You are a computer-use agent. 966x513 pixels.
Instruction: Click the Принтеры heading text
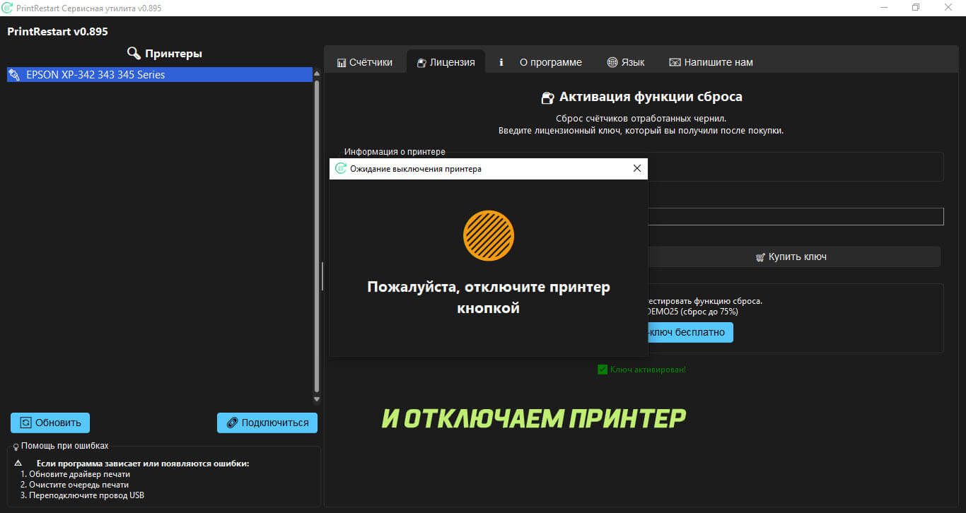click(174, 53)
